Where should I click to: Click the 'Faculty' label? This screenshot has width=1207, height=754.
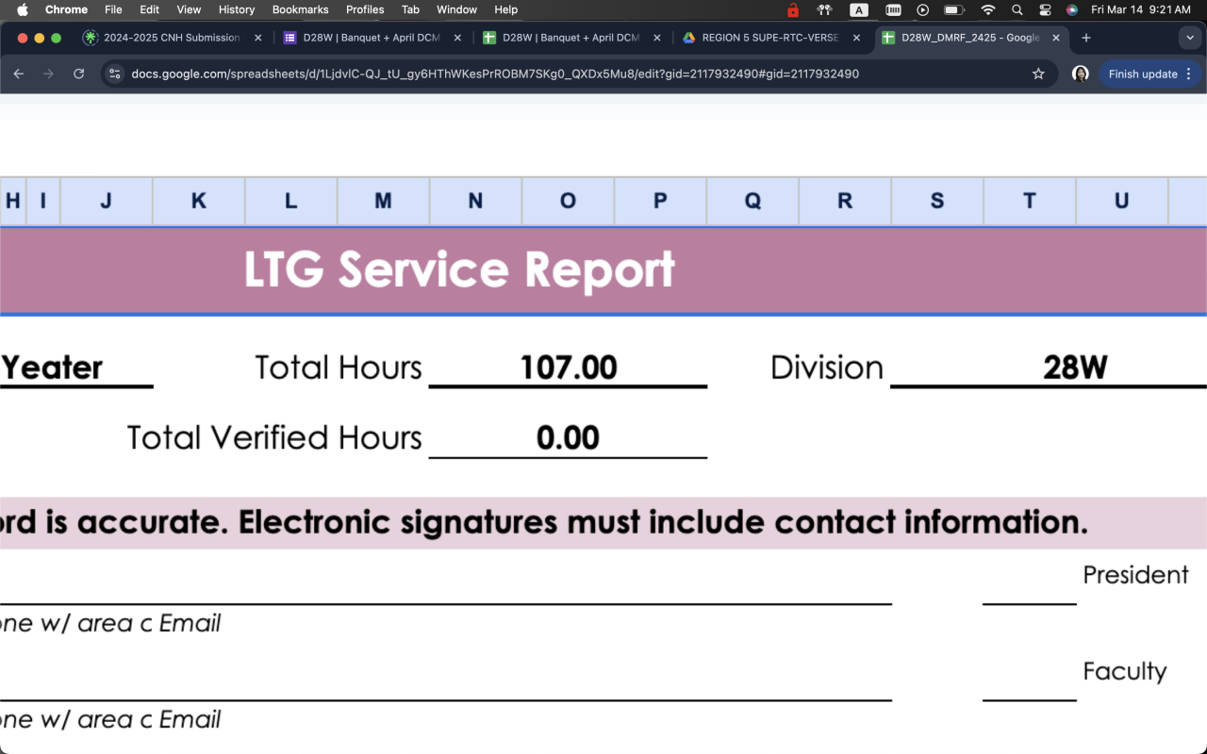(1125, 671)
